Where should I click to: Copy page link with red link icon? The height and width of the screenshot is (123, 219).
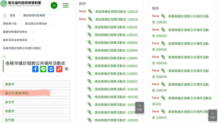pyautogui.click(x=59, y=69)
